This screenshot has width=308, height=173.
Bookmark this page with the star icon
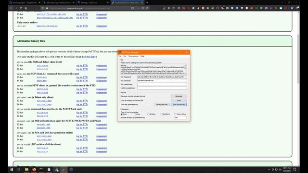click(x=147, y=8)
